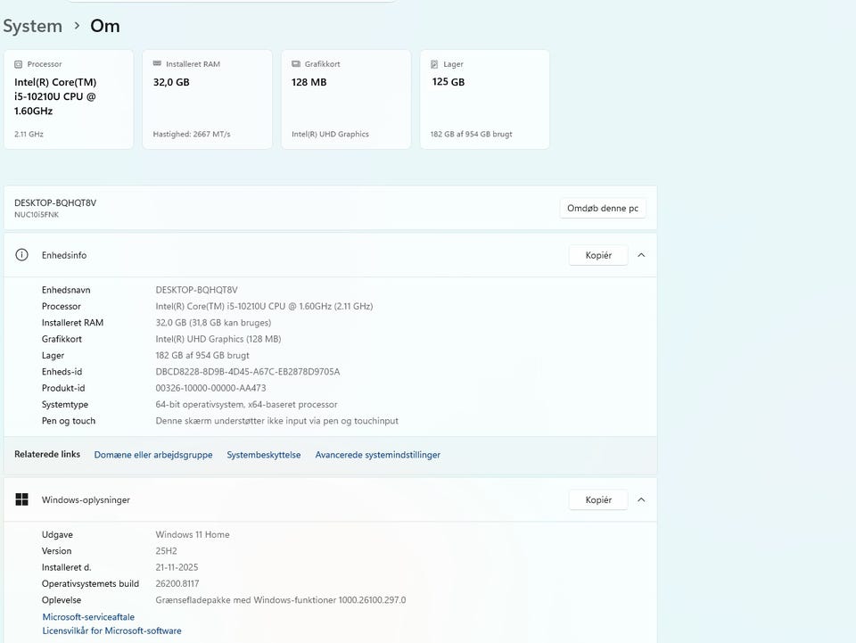856x643 pixels.
Task: Click the Pen og touch value text
Action: pyautogui.click(x=276, y=421)
